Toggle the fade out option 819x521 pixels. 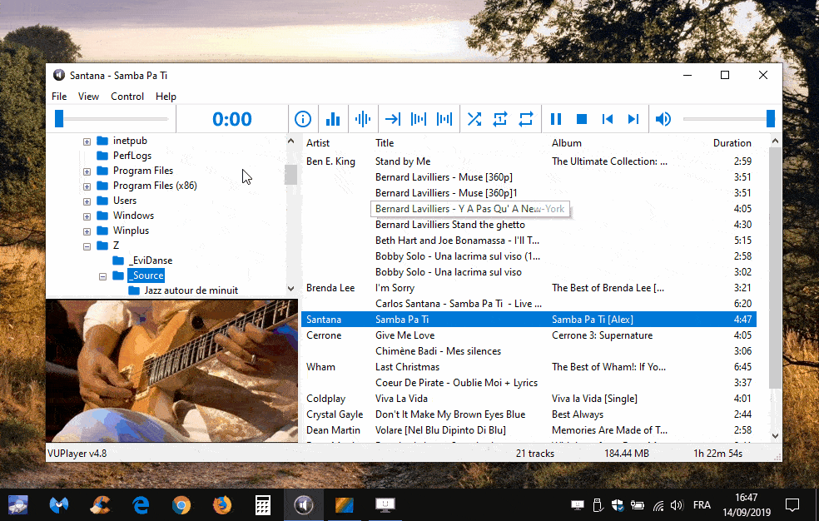tap(419, 119)
